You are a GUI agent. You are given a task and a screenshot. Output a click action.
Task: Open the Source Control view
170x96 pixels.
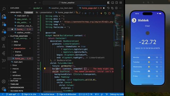4,24
